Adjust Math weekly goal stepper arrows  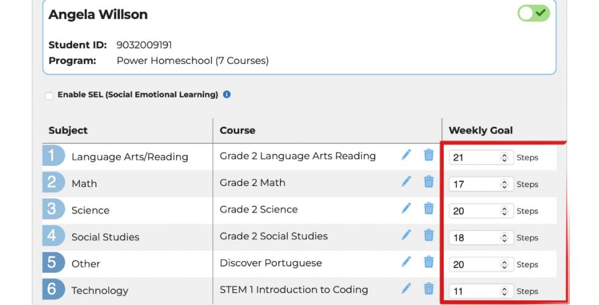pos(504,184)
